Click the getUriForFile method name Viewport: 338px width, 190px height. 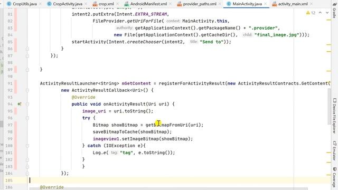[x=144, y=21]
